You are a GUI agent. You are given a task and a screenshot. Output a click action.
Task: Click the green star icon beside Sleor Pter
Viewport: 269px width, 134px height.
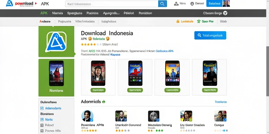pos(199,21)
